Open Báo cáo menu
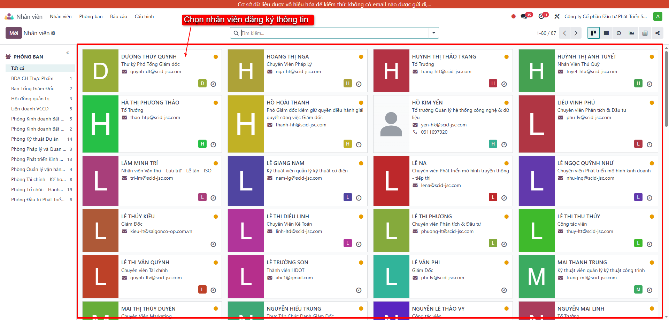Screen dimensions: 669x320 118,16
